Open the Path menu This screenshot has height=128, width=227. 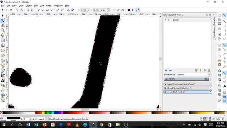(x=36, y=6)
